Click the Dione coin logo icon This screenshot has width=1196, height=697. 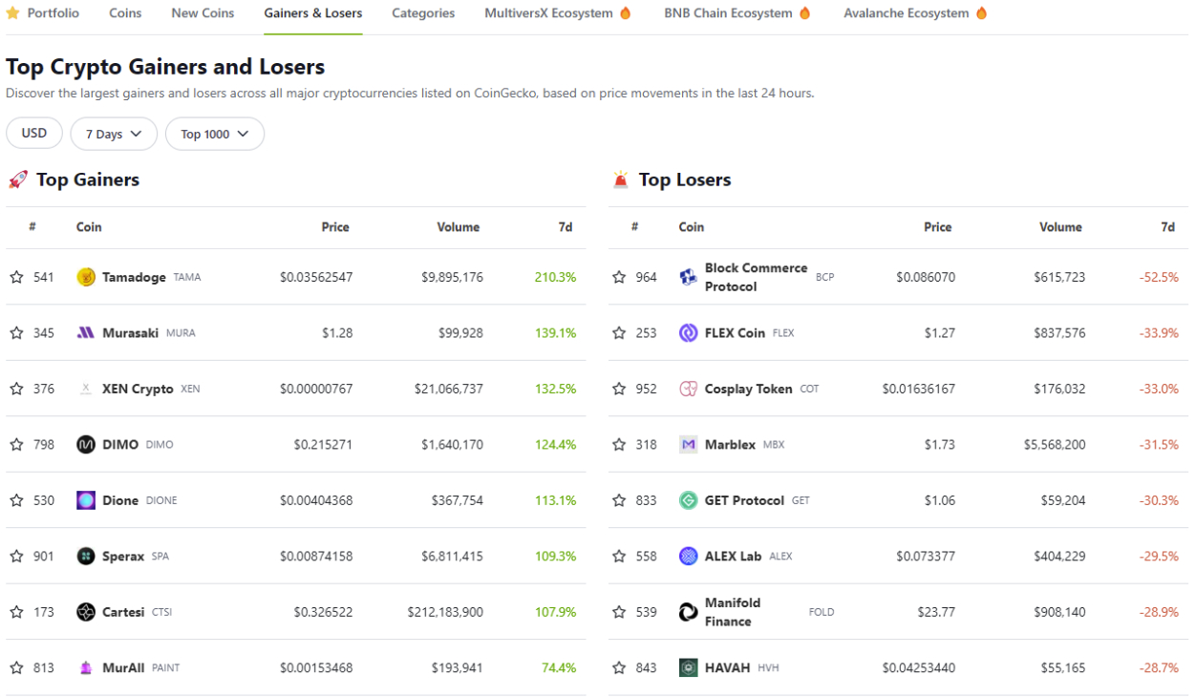click(86, 500)
